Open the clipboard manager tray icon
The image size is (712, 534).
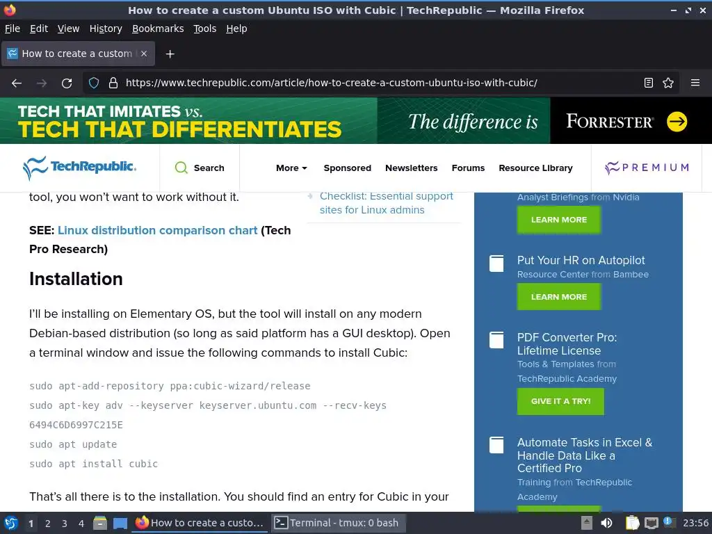[632, 523]
